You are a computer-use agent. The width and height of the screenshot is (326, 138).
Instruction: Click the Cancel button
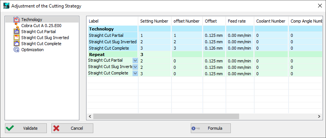[x=73, y=128]
